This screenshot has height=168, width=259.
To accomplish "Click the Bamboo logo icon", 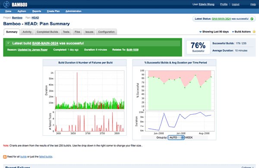I will coord(6,4).
